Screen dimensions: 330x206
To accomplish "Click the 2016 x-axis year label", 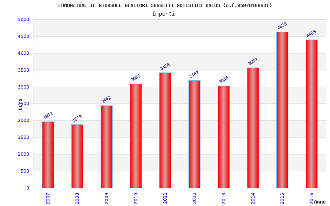I will click(311, 199).
